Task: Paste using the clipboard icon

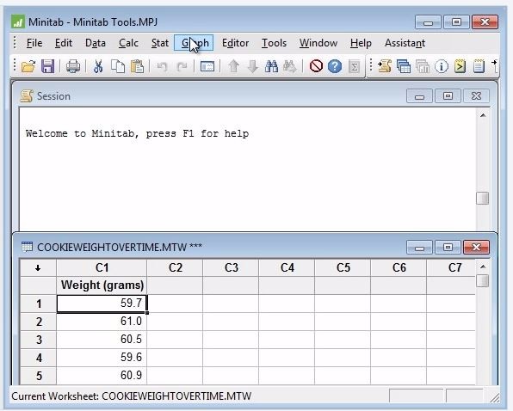Action: [137, 66]
